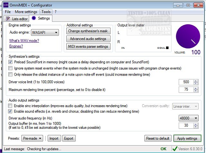Maximize the OmniMIDI Configurator window
Viewport: 206px width, 153px height.
tap(188, 5)
